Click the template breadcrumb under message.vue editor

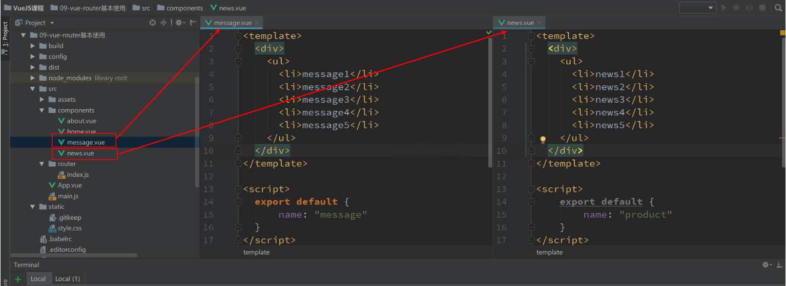coord(256,252)
